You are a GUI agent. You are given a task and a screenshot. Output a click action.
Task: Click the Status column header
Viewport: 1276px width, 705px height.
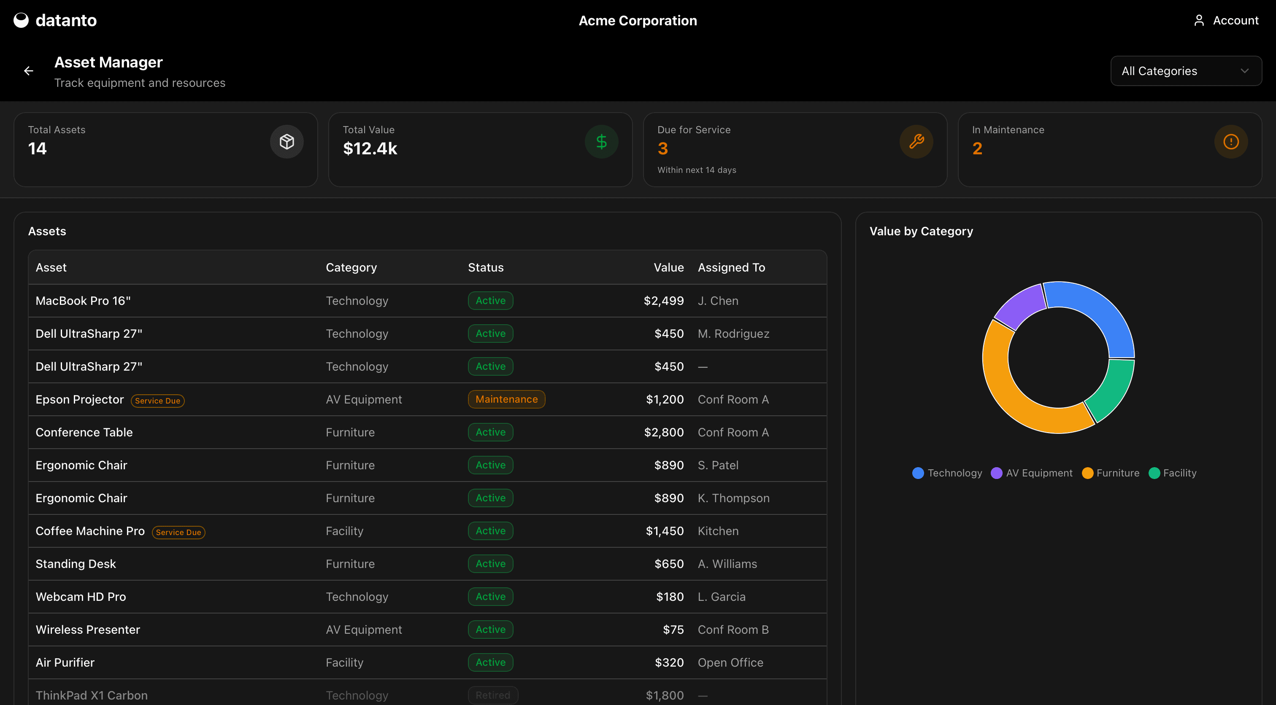click(485, 267)
